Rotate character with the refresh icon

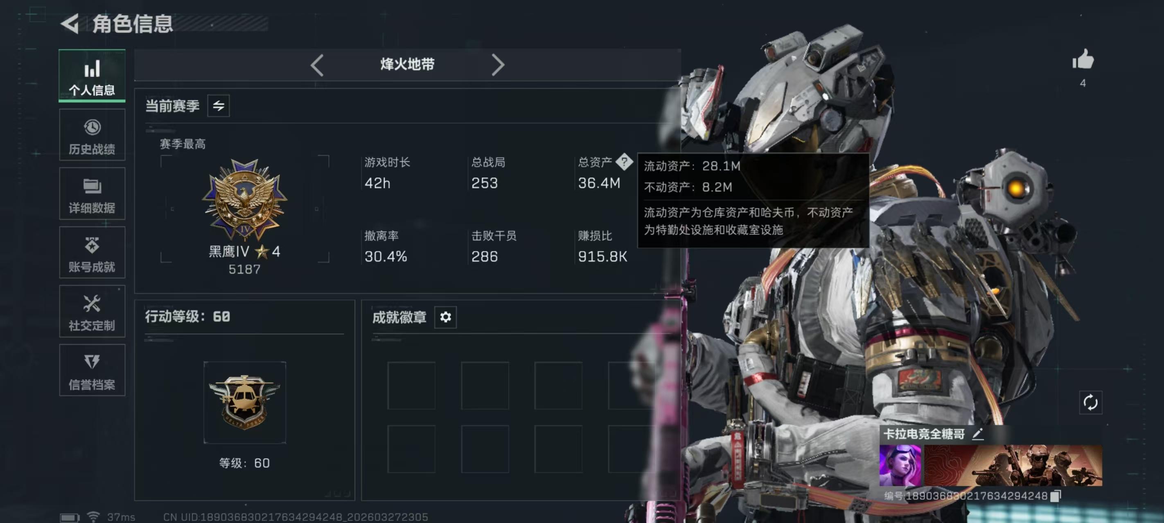pos(1090,402)
